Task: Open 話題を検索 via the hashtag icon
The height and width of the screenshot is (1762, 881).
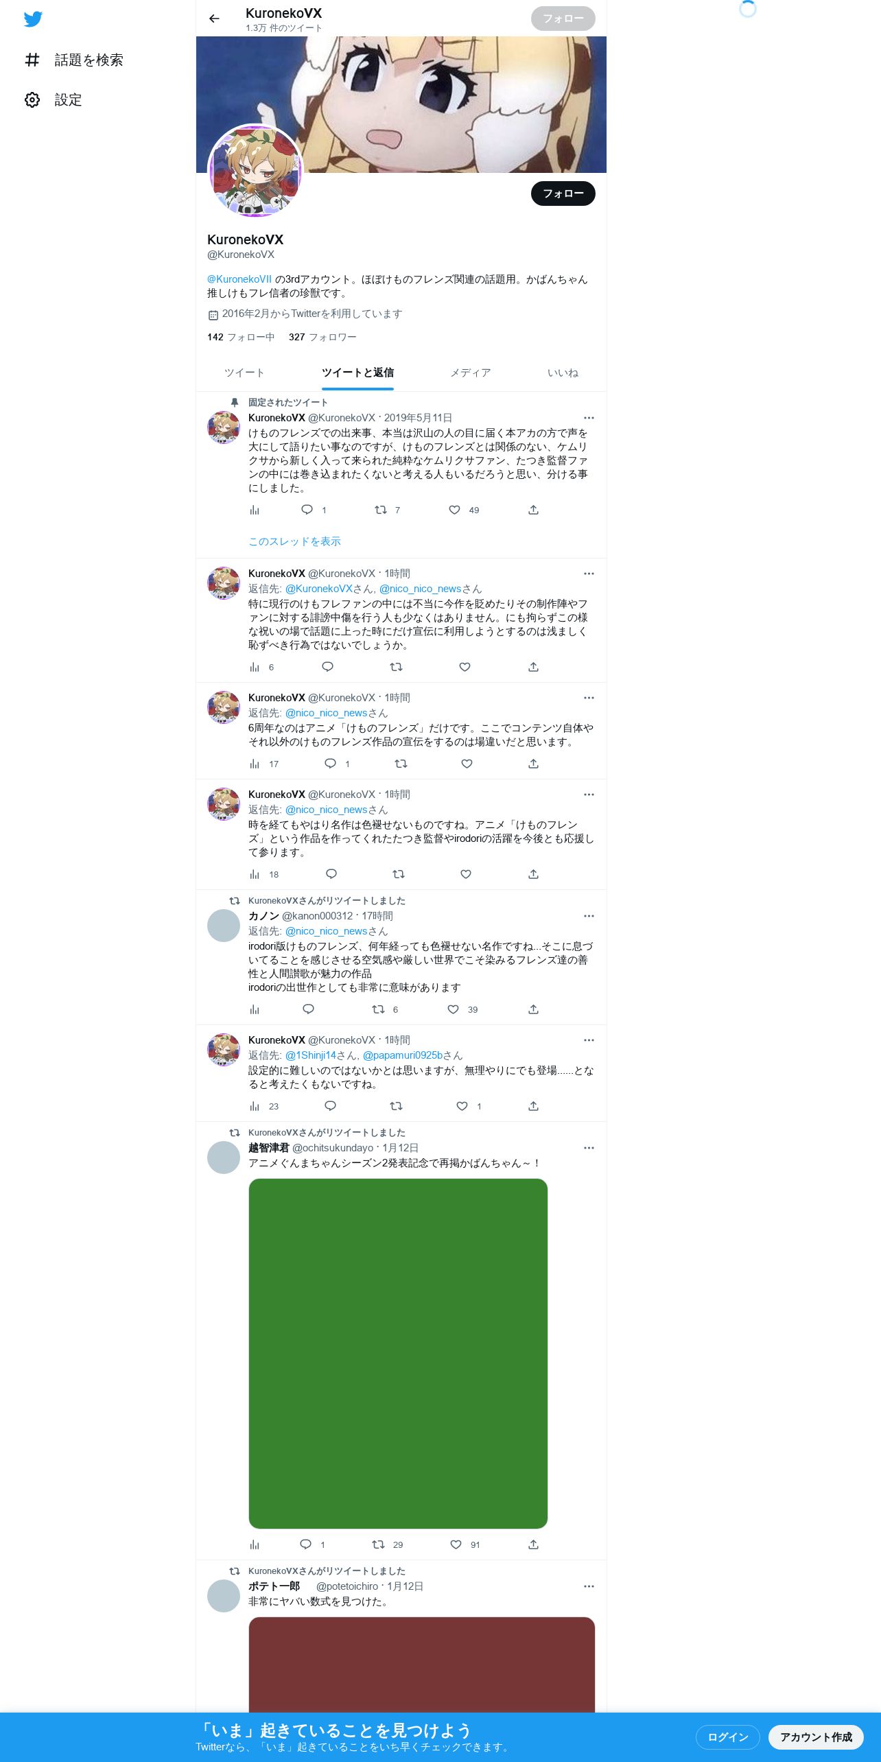Action: pyautogui.click(x=32, y=60)
